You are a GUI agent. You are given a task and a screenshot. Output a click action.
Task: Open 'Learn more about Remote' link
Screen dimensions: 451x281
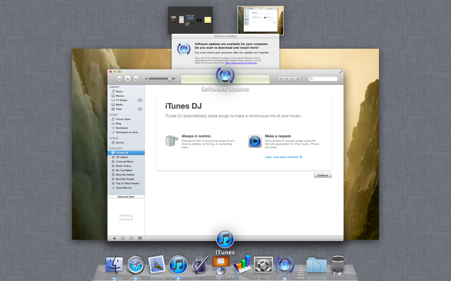coord(283,157)
